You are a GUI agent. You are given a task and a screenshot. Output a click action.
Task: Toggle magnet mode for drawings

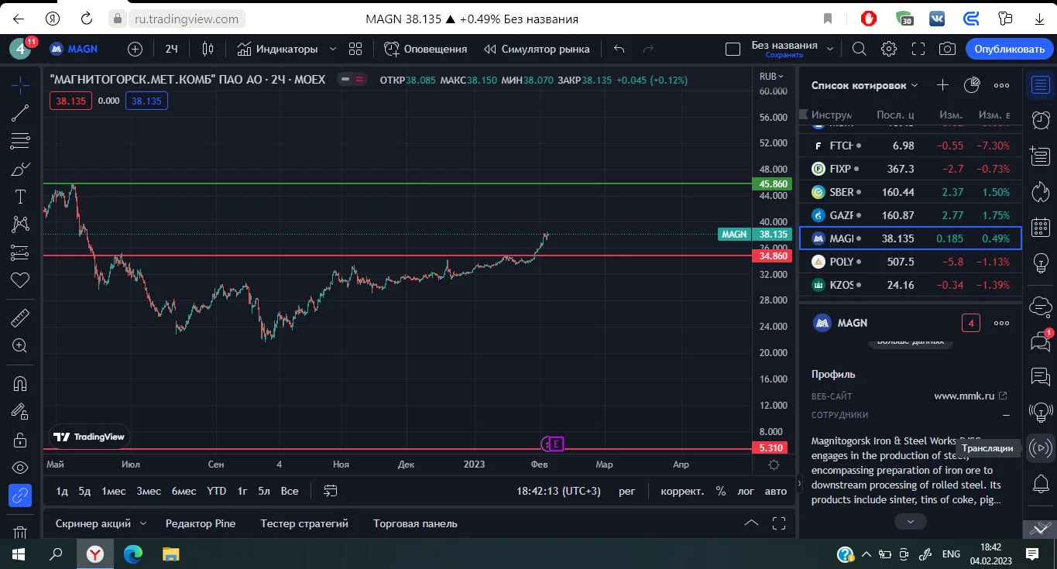coord(20,383)
